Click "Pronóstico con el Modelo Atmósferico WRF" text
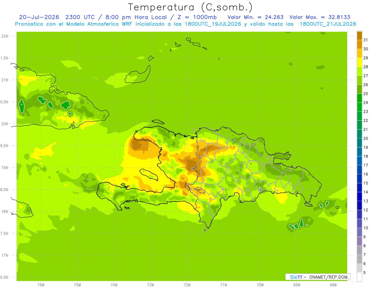The image size is (374, 289). (74, 24)
